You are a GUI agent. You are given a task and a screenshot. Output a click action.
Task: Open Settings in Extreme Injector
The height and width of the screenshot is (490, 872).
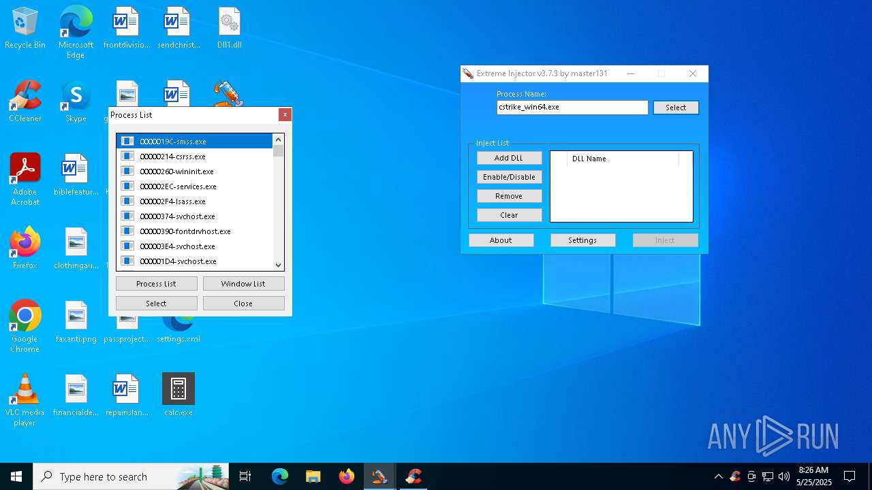582,240
